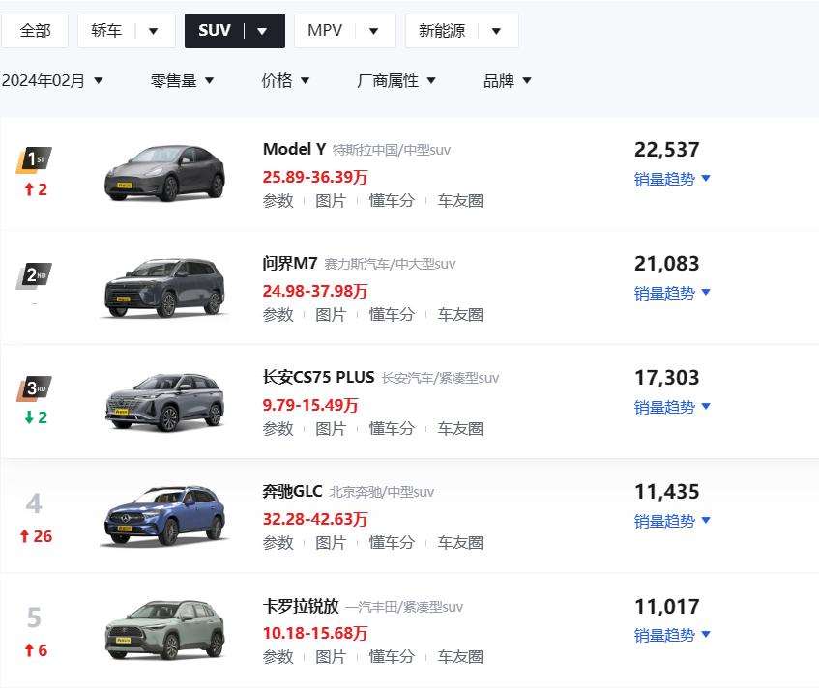Screen dimensions: 819x688
Task: Click 卡罗拉锐放 price 10.18-15.68万
Action: coord(315,633)
